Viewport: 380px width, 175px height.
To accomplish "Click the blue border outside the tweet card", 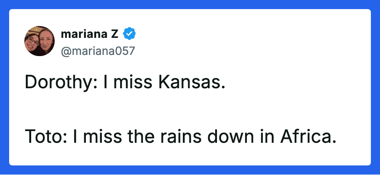I will click(190, 4).
